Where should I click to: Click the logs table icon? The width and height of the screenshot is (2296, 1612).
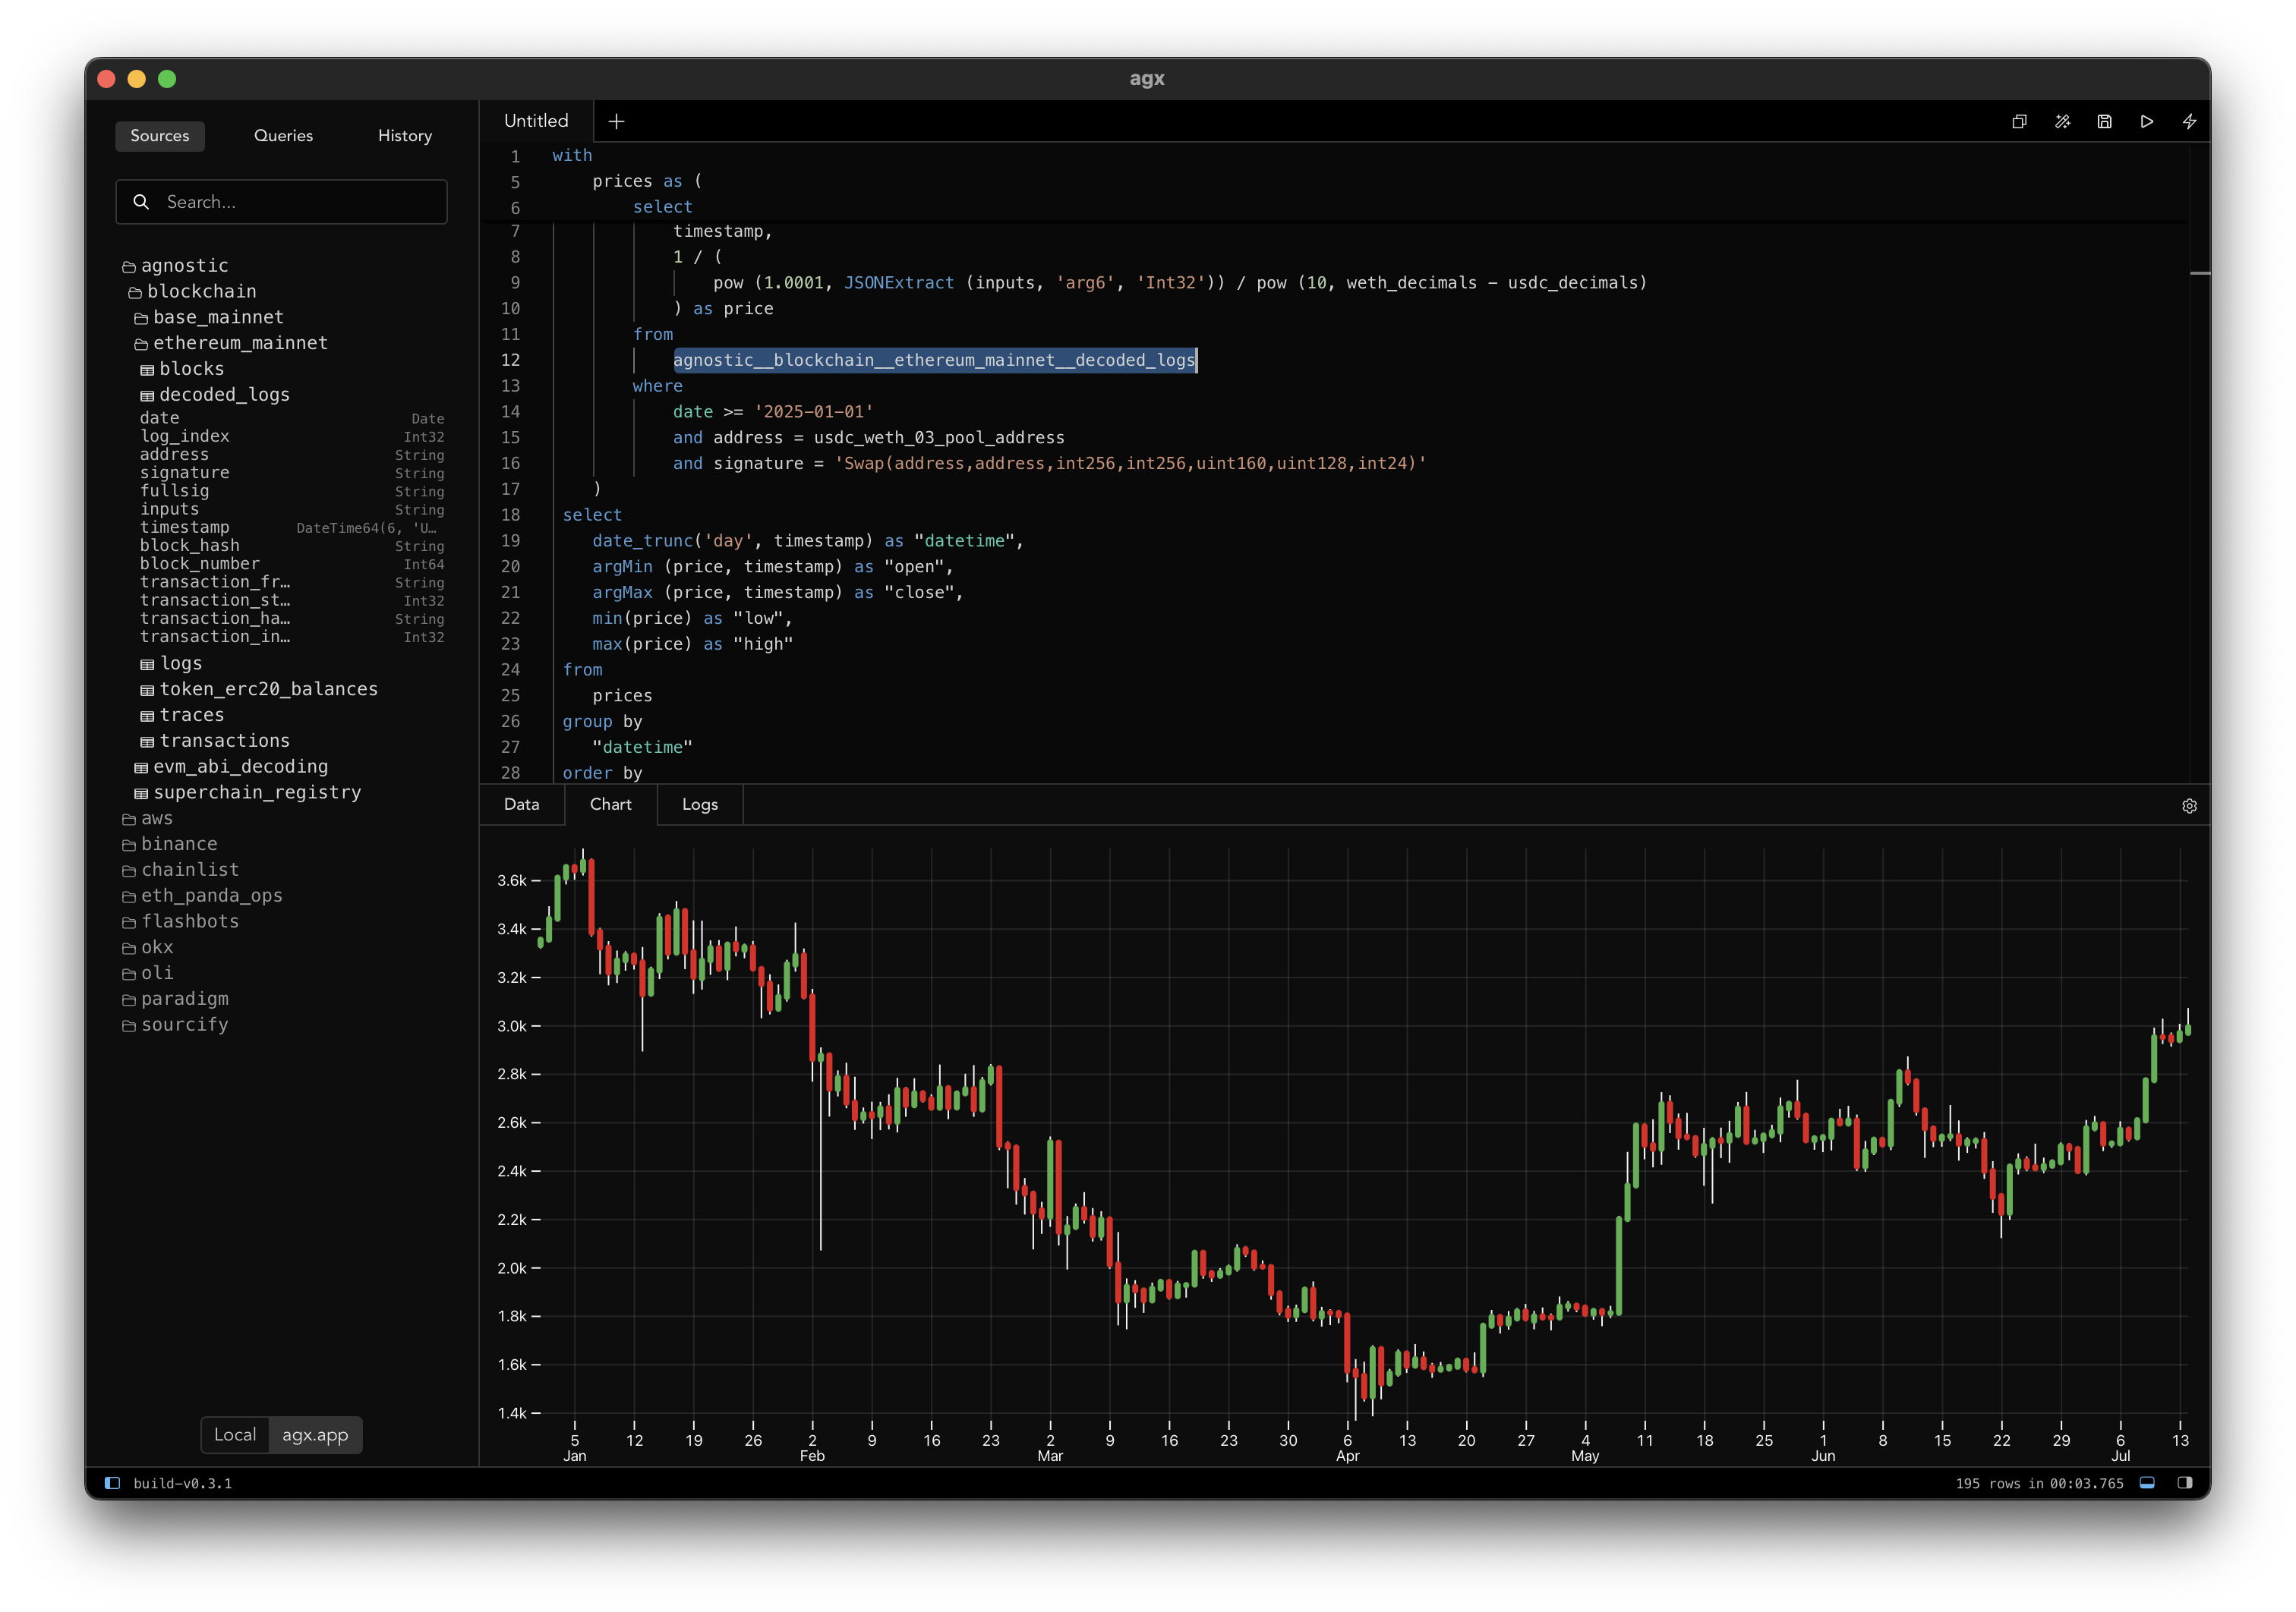pos(147,665)
